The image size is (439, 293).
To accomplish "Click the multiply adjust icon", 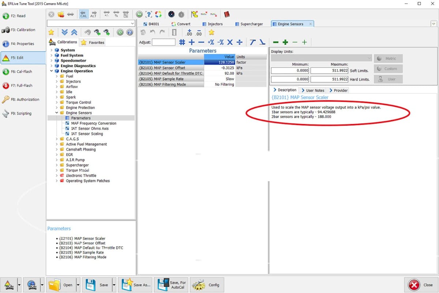I will pos(230,42).
